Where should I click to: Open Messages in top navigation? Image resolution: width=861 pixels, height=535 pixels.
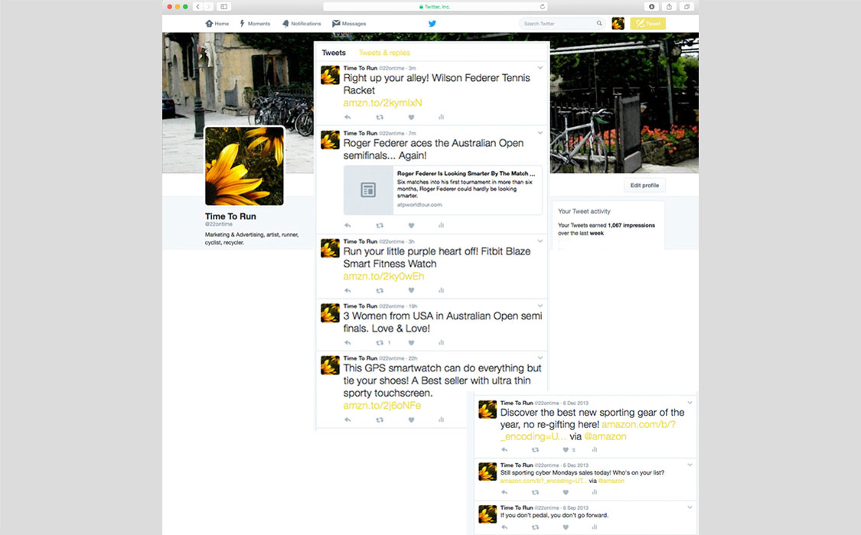(349, 24)
